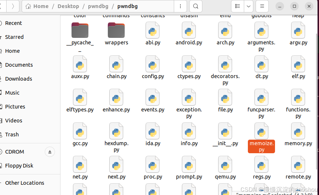Select the config.py file icon
319x195 pixels.
[153, 64]
